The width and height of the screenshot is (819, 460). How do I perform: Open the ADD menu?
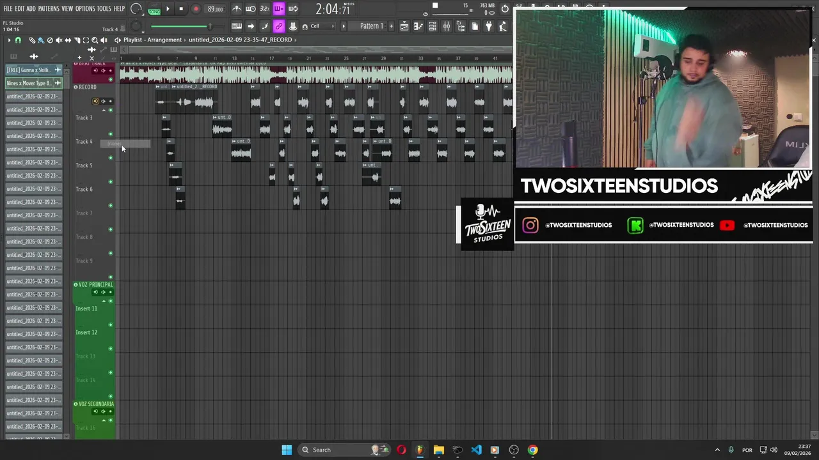(x=31, y=9)
